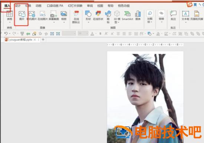Add a new document tab with plus
This screenshot has height=143, width=204.
pyautogui.click(x=43, y=39)
